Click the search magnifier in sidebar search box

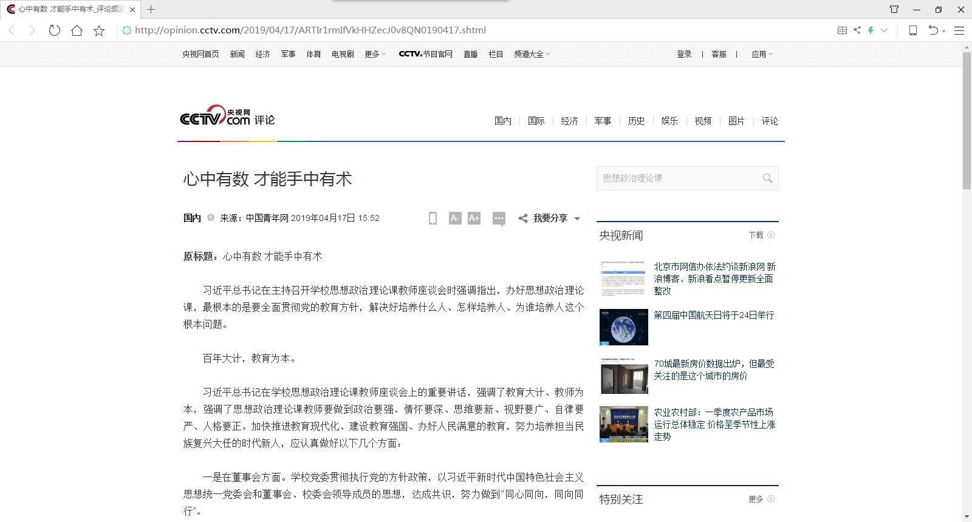pyautogui.click(x=767, y=178)
